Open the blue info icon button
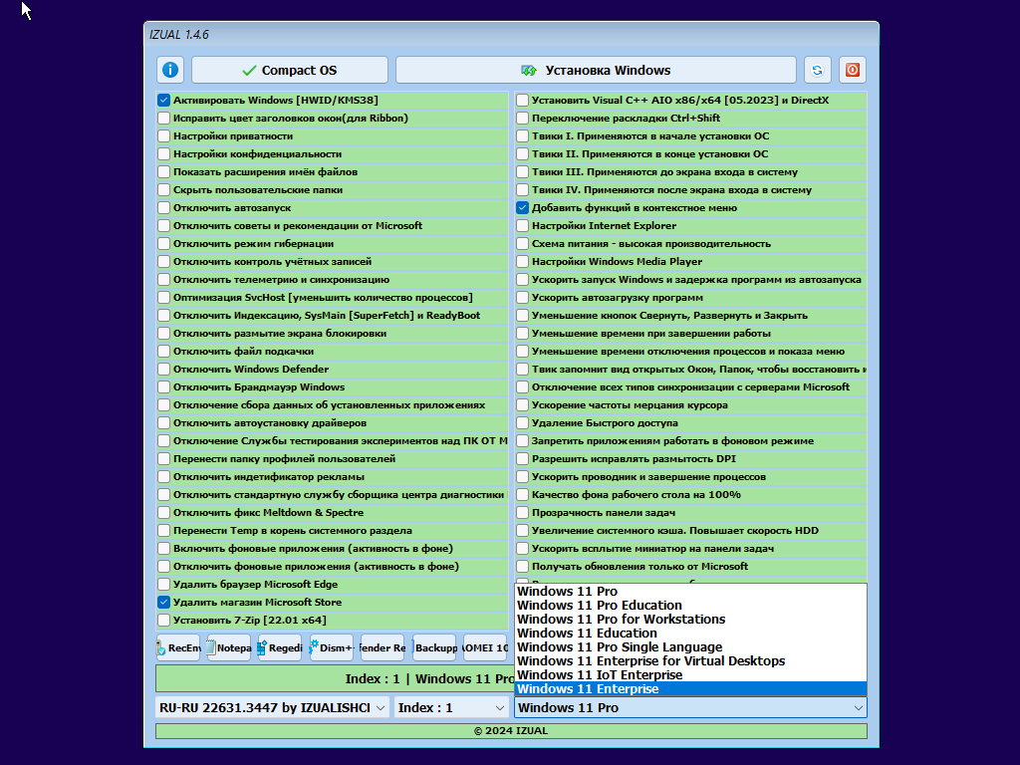1020x765 pixels. pos(170,71)
